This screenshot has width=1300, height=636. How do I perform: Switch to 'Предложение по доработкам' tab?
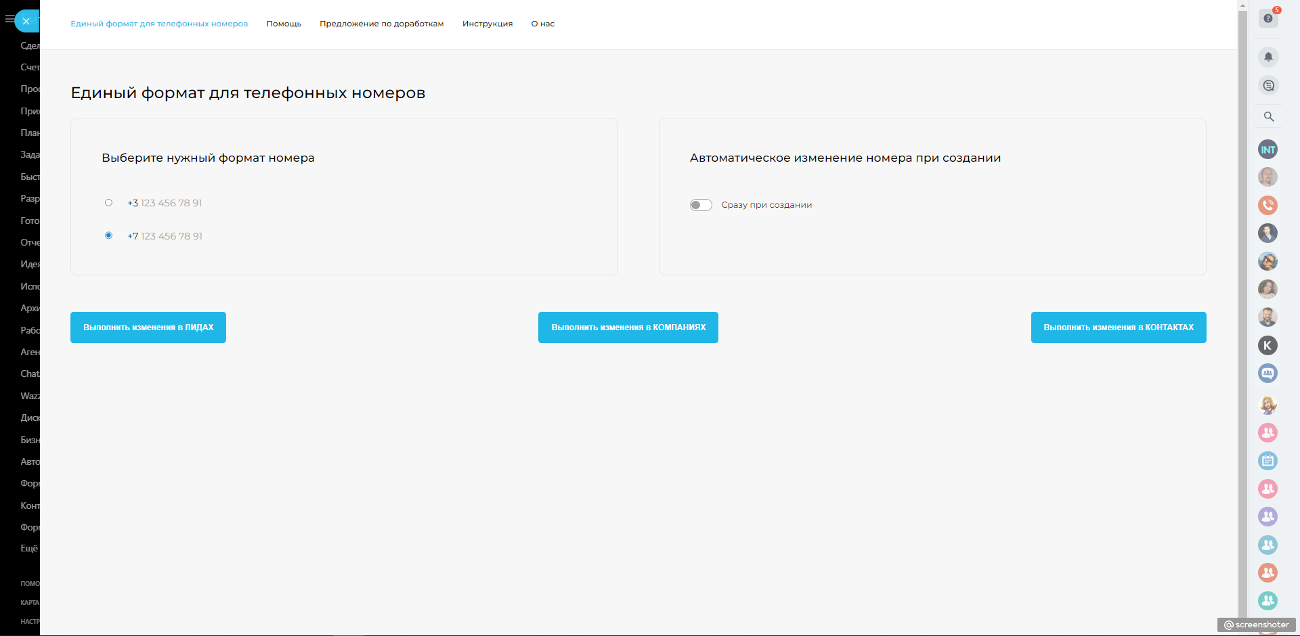(381, 24)
